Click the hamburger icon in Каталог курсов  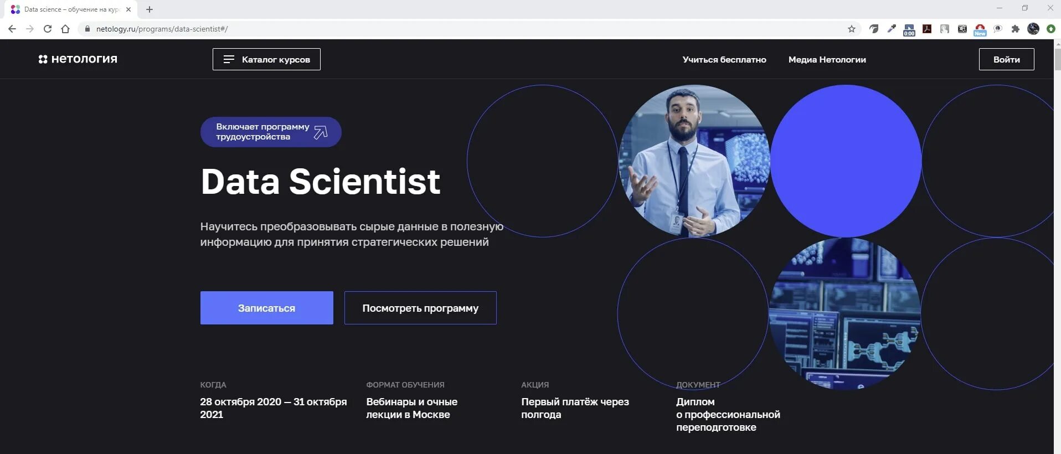tap(229, 59)
